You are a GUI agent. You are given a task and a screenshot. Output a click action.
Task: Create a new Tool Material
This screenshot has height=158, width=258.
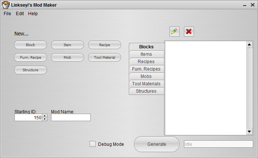(104, 58)
